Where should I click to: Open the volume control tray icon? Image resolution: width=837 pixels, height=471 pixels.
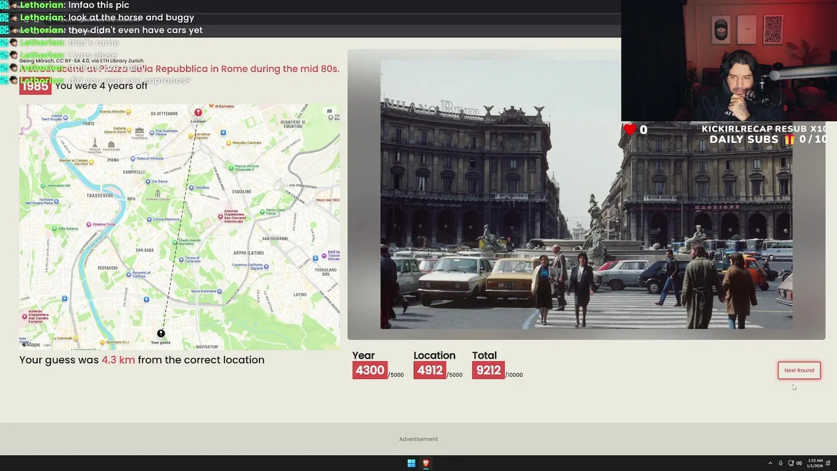[798, 463]
